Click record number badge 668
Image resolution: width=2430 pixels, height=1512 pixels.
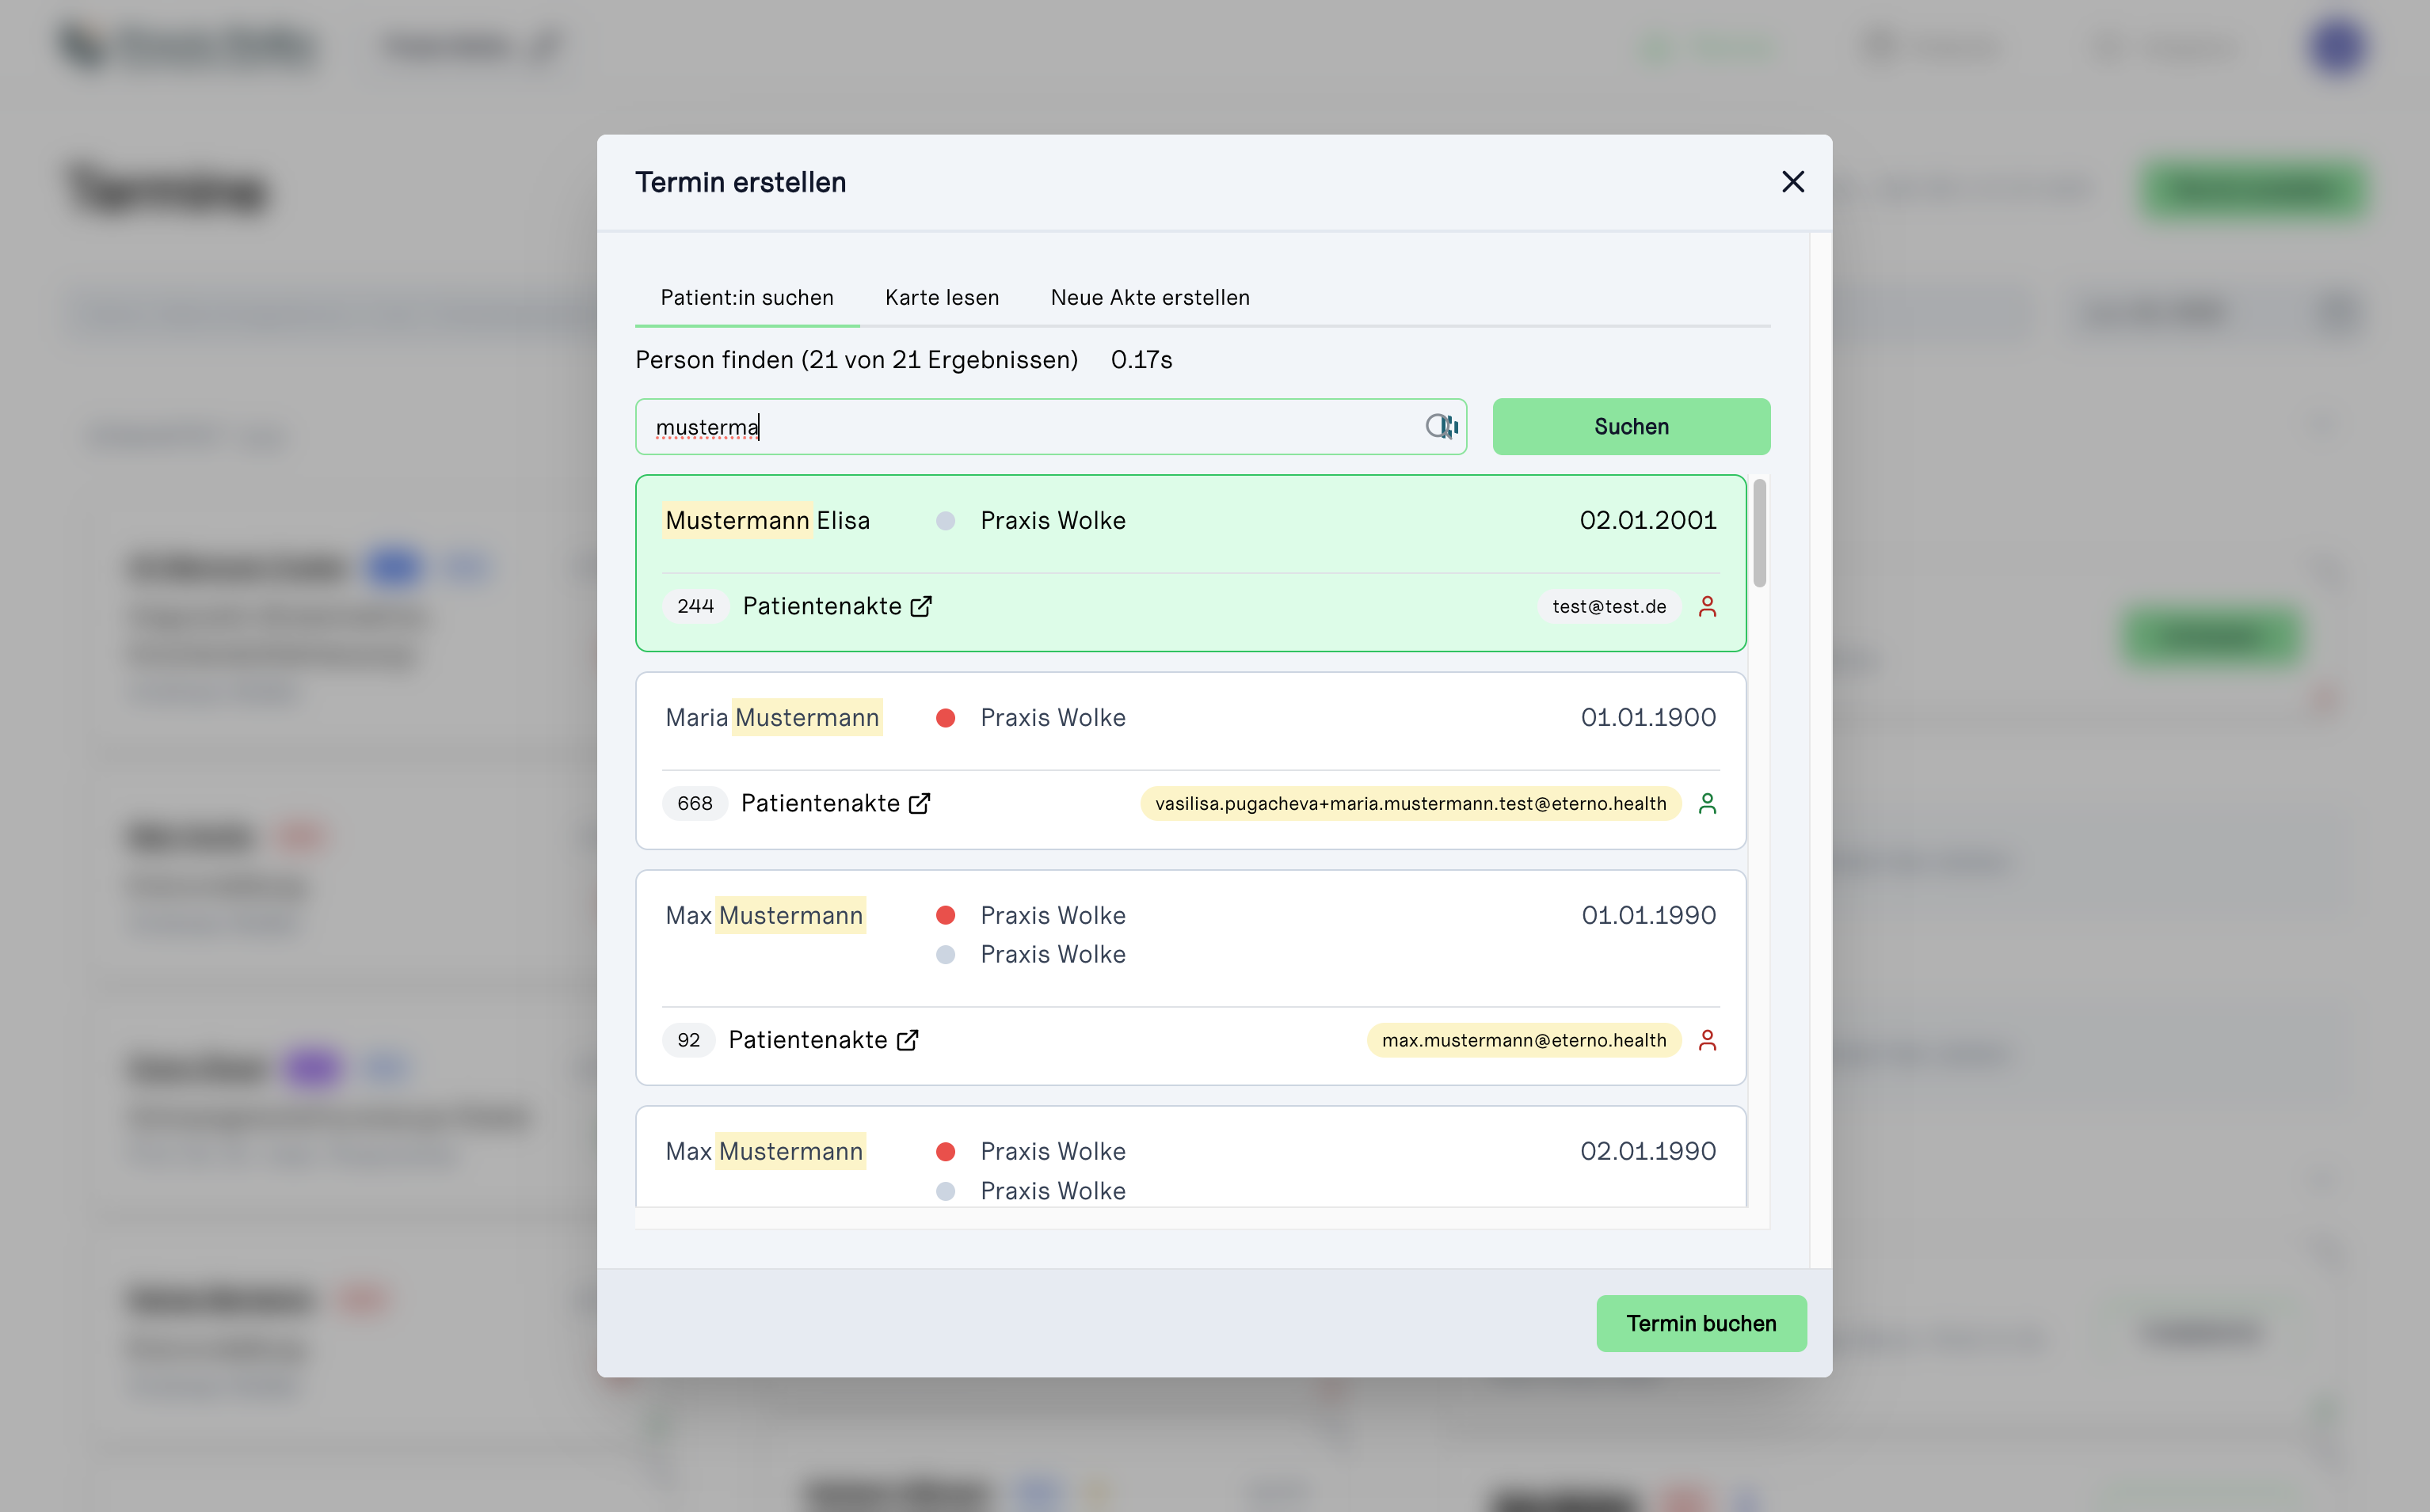pyautogui.click(x=695, y=803)
